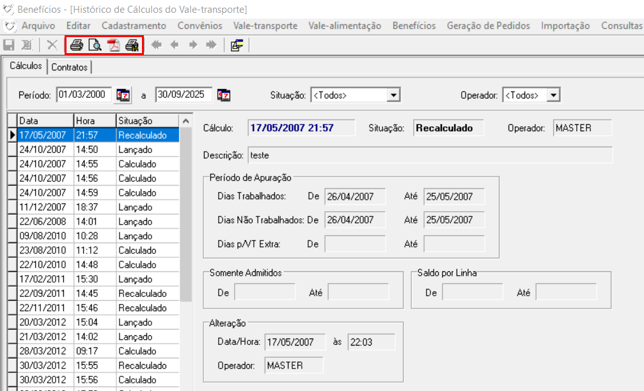Viewport: 644px width, 391px height.
Task: Open print preview with the magnifier icon
Action: coord(95,45)
